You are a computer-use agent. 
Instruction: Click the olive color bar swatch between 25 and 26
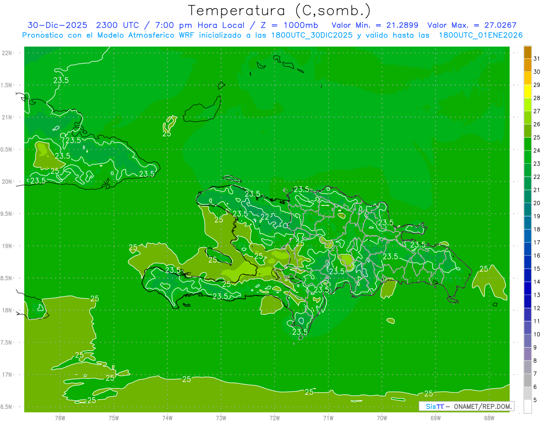click(x=527, y=131)
